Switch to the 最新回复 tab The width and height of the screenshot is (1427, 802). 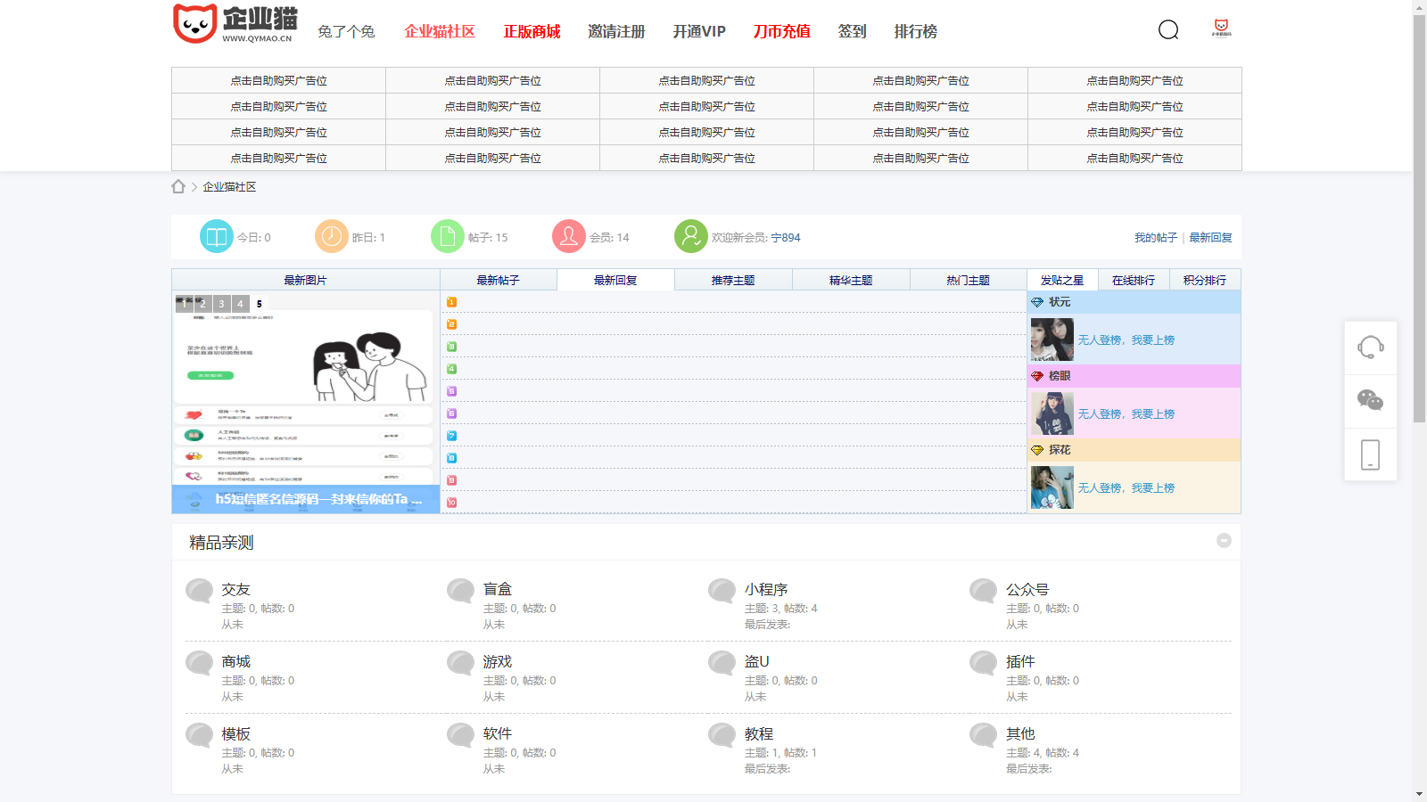(x=615, y=280)
